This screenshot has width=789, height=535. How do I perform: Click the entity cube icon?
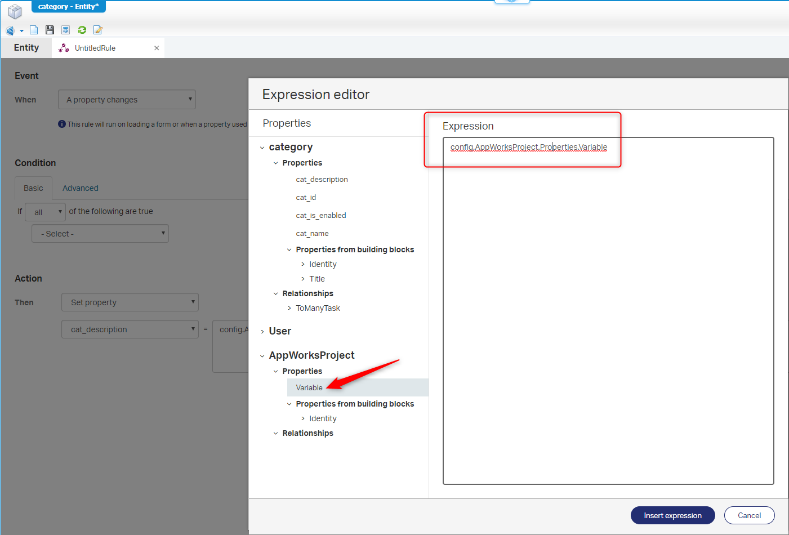tap(15, 11)
